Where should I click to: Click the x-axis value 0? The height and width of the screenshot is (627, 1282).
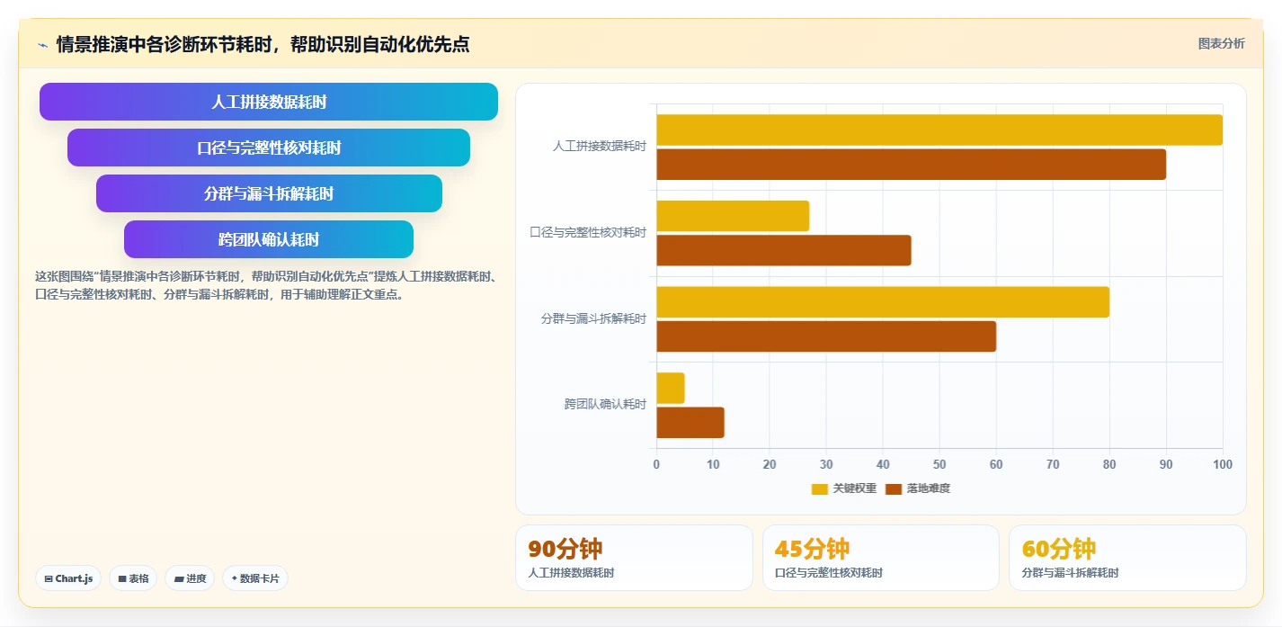click(656, 464)
